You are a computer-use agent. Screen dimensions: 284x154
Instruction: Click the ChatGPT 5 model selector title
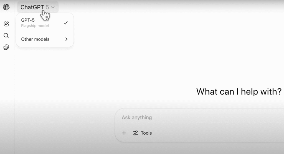click(x=32, y=7)
